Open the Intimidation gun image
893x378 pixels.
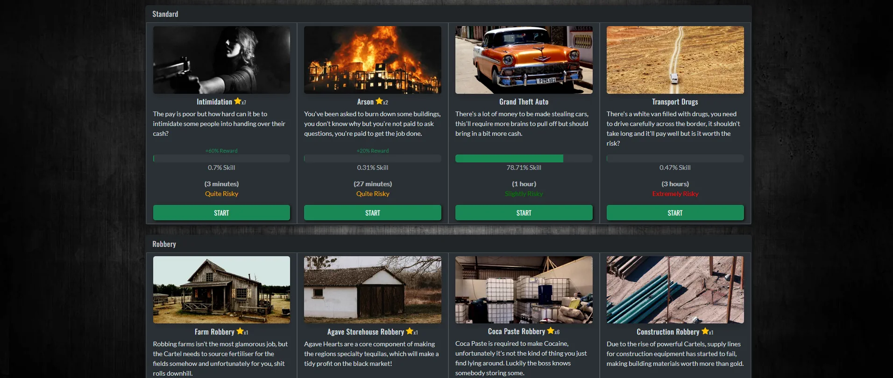[x=221, y=60]
